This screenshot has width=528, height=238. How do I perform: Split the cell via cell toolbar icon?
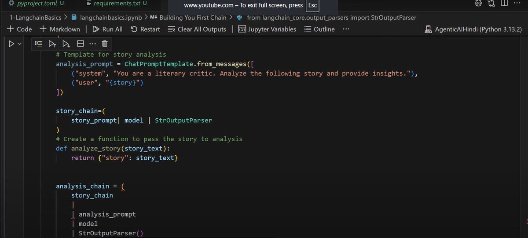tap(80, 44)
